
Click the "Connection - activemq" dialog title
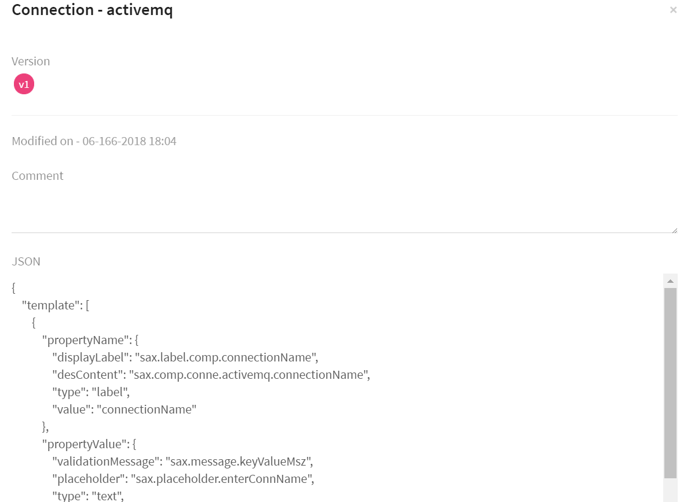pyautogui.click(x=93, y=10)
